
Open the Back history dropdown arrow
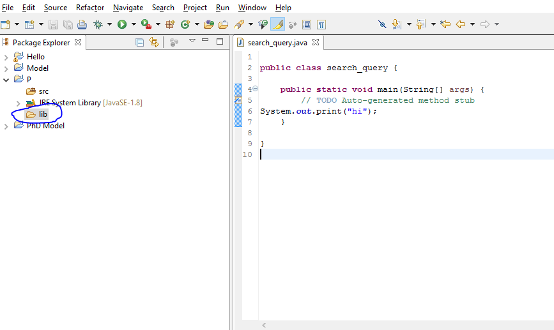(x=472, y=24)
